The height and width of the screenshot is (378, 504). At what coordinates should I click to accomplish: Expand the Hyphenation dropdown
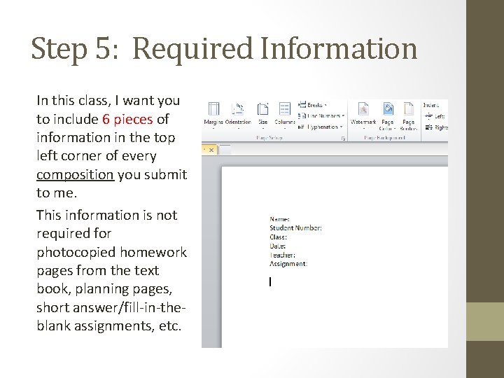coord(321,127)
